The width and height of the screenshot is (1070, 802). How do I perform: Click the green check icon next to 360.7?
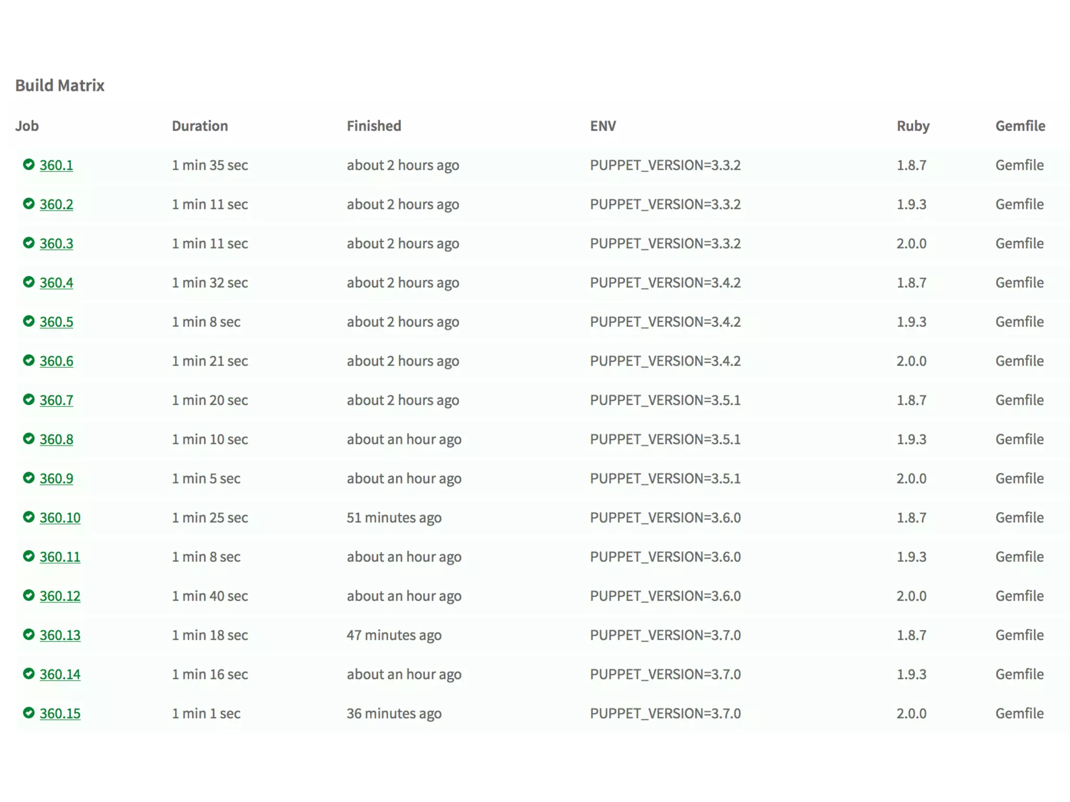click(x=29, y=399)
